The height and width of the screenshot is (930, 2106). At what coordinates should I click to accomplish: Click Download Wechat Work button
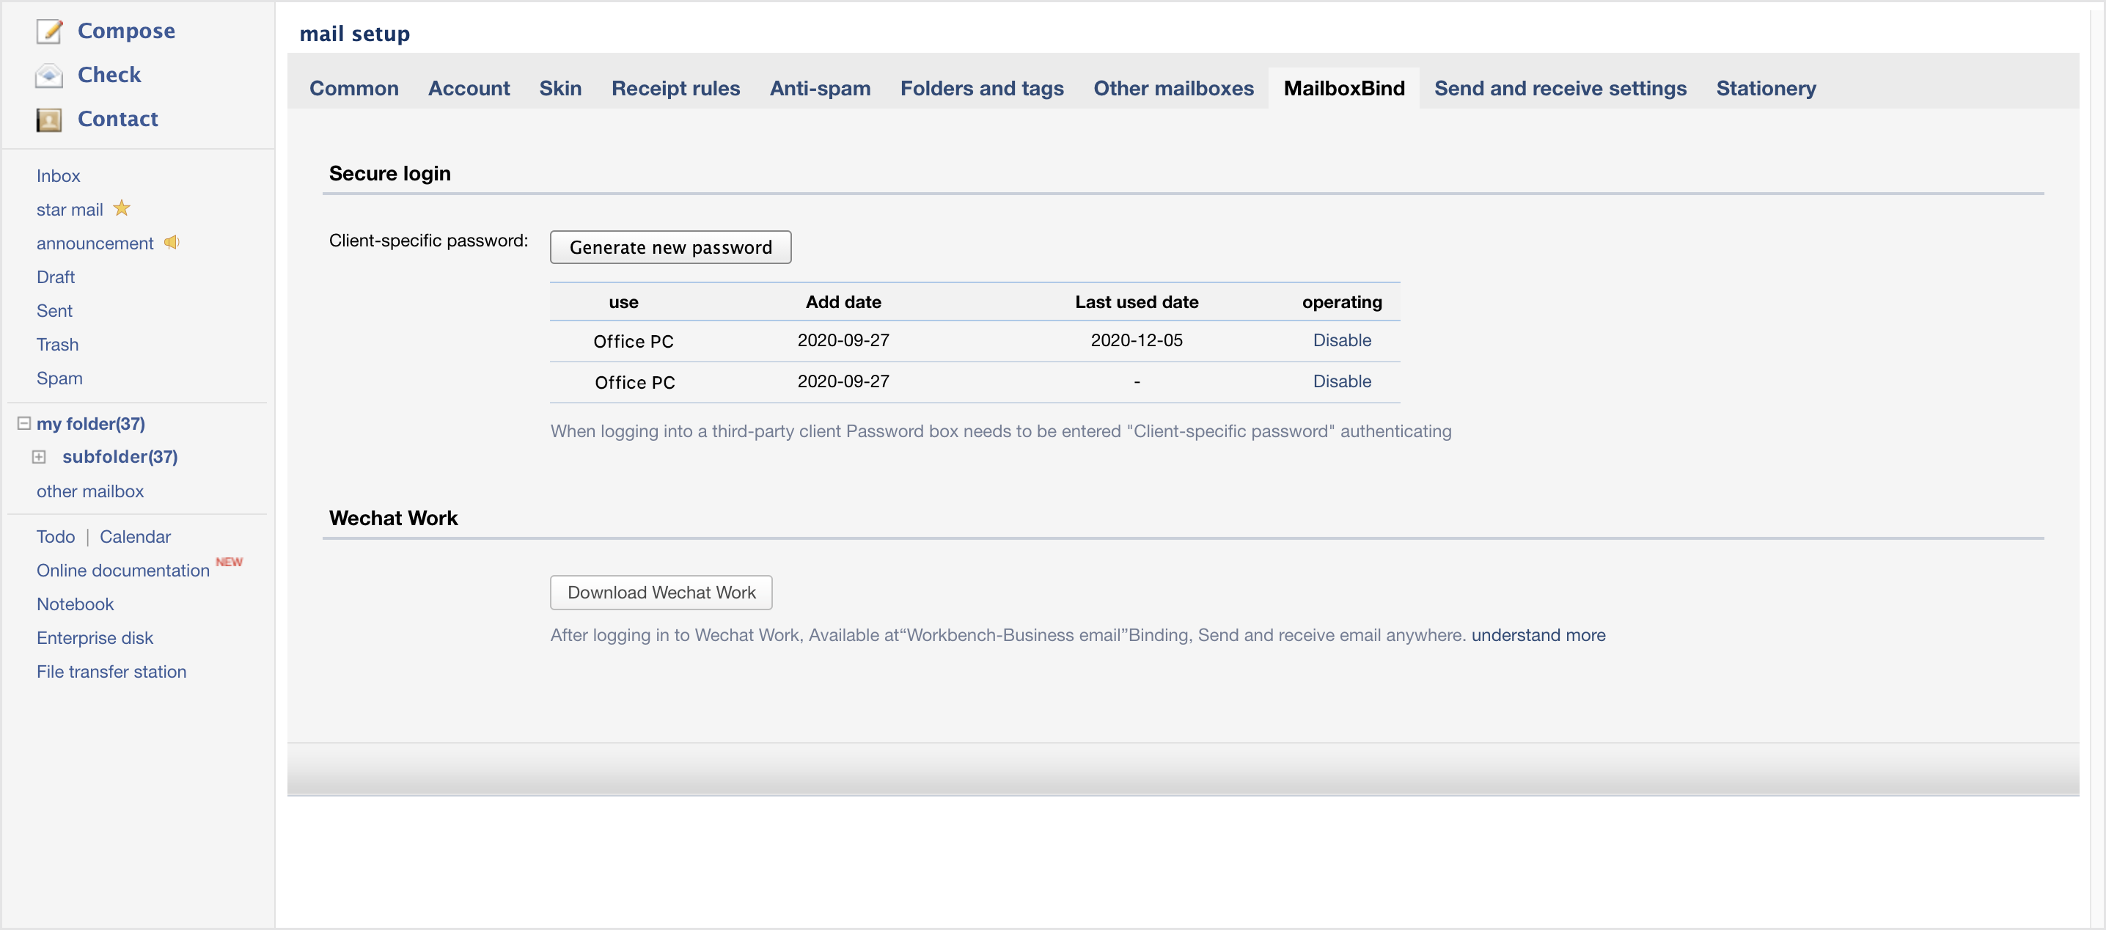pyautogui.click(x=661, y=592)
